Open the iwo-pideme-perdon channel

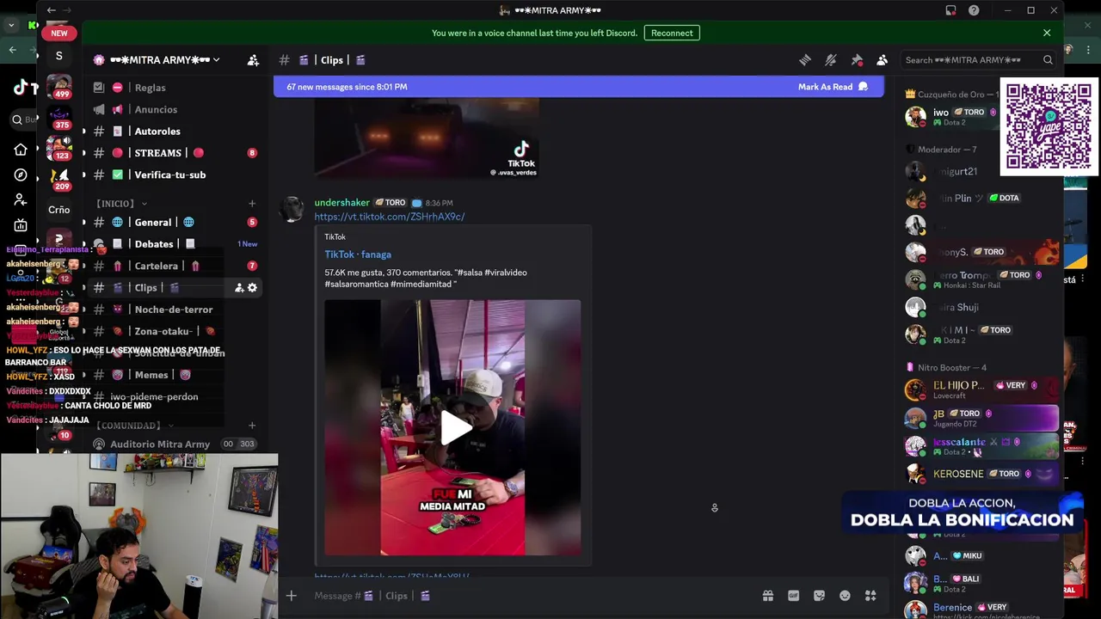(x=176, y=396)
